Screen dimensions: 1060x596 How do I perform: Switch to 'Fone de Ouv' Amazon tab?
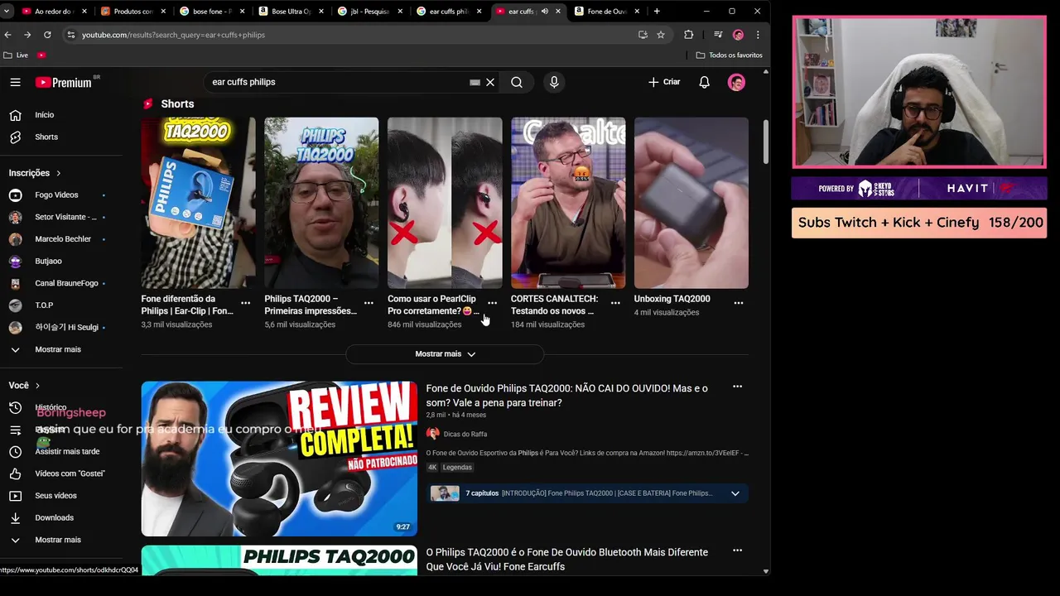pyautogui.click(x=606, y=12)
